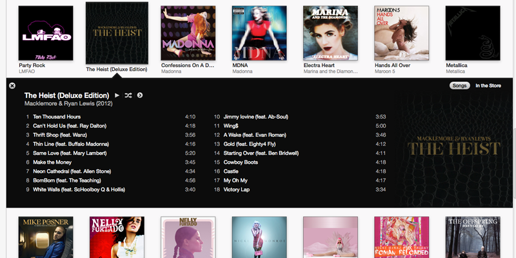Click Macklemore & Ryan Lewis (2012) subtitle
This screenshot has width=516, height=258.
[x=68, y=104]
